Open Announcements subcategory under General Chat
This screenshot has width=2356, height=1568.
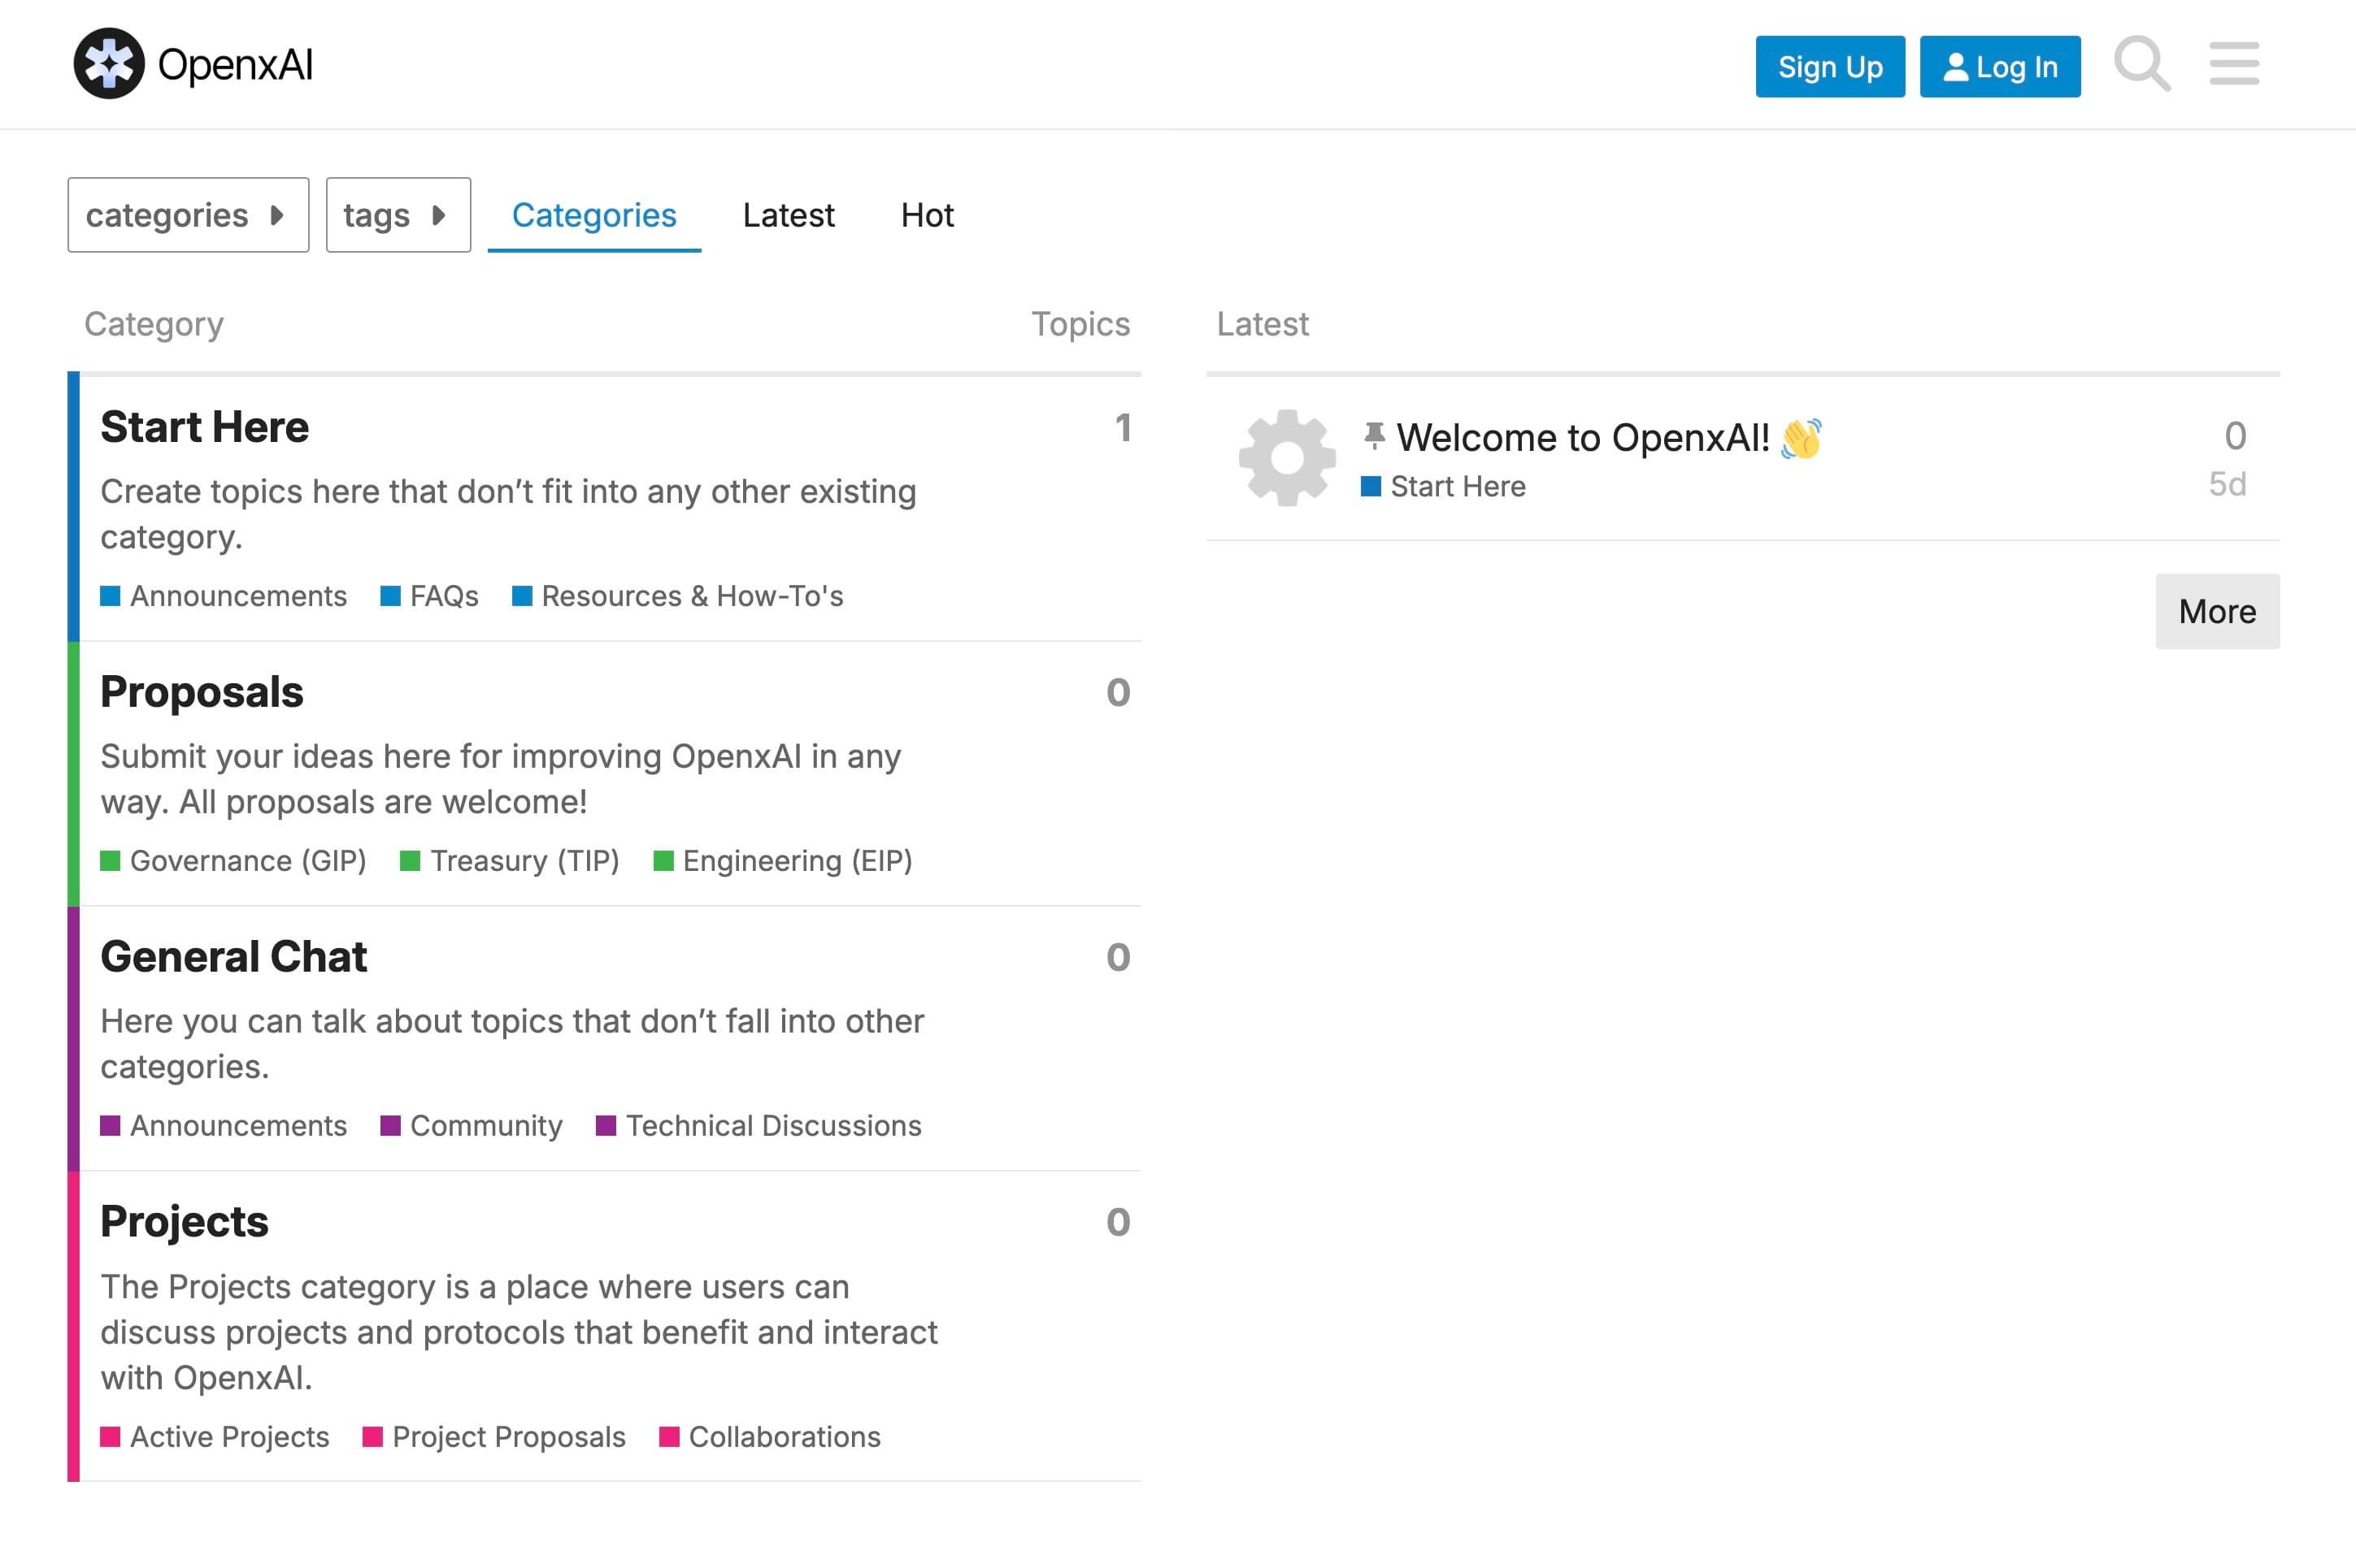(x=224, y=1126)
